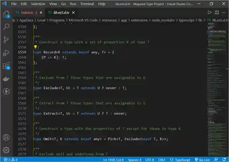Click Microsoft VS Code breadcrumb

(x=83, y=20)
